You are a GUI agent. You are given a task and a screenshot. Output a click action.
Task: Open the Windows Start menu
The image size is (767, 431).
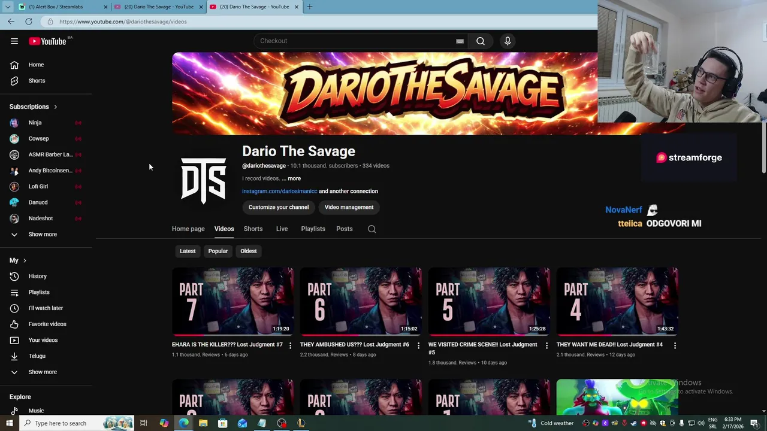tap(9, 423)
